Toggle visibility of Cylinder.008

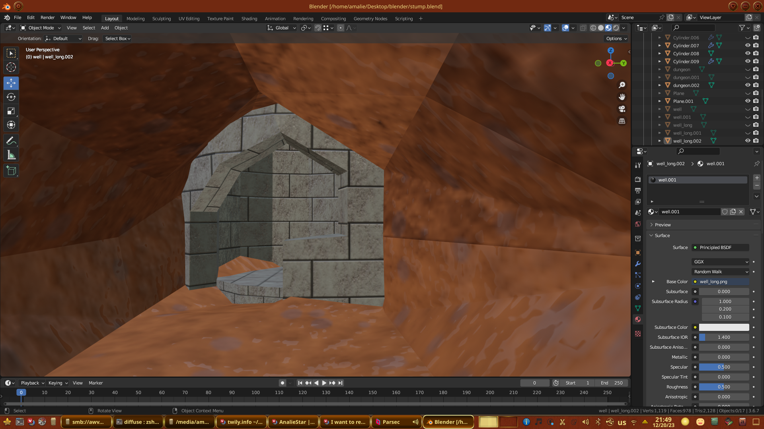click(748, 53)
